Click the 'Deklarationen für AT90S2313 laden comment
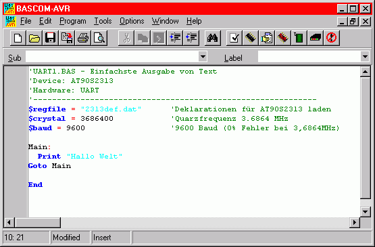Screen dimensions: 375x247 251,109
